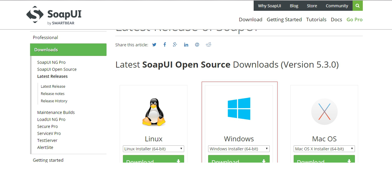Open LoadUI NG Pro sidebar link

[x=51, y=119]
